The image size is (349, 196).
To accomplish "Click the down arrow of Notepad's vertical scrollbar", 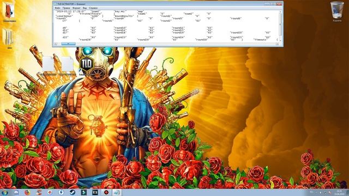I will point(280,40).
